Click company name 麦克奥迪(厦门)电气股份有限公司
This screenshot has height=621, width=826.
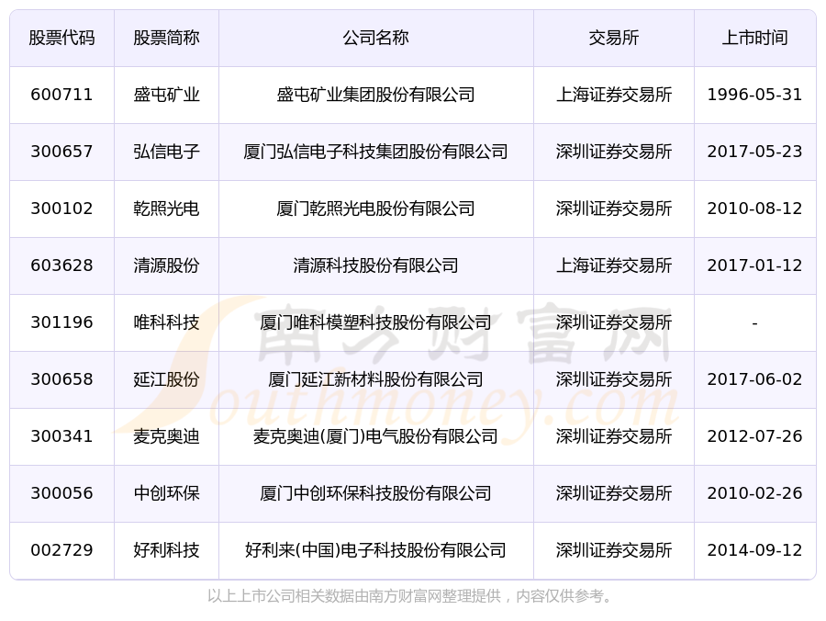coord(375,436)
